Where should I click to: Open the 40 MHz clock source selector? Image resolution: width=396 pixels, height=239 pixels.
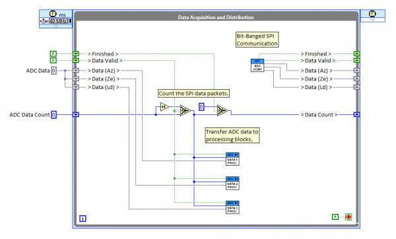(x=58, y=21)
